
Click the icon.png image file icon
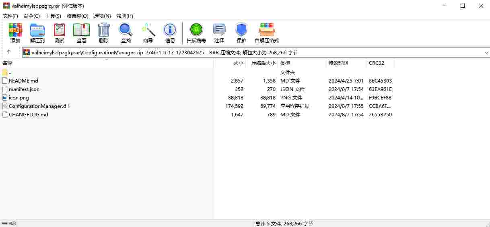pyautogui.click(x=5, y=97)
